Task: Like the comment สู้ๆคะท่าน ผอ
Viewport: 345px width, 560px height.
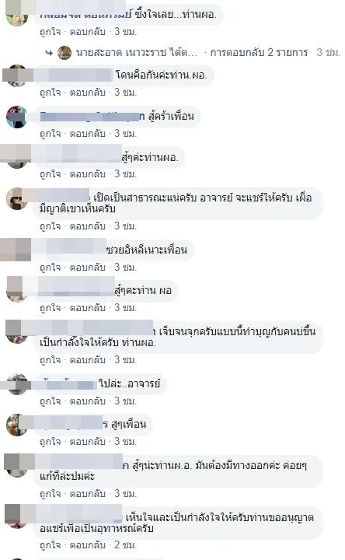Action: coord(50,307)
